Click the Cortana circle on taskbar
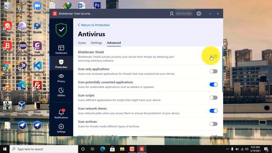This screenshot has width=272, height=153. pos(83,149)
